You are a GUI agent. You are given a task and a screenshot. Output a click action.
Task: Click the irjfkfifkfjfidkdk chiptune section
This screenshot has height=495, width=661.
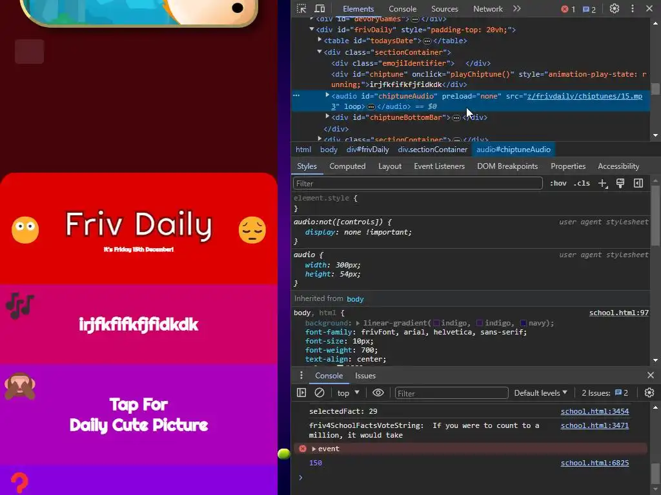(x=139, y=325)
